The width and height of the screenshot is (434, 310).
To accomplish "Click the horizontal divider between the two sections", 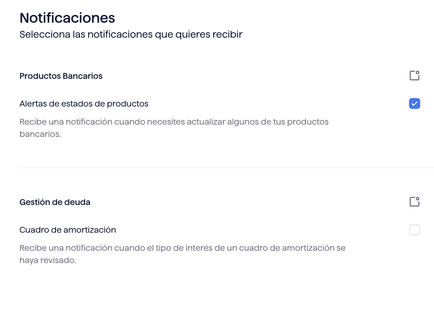I will pos(227,168).
